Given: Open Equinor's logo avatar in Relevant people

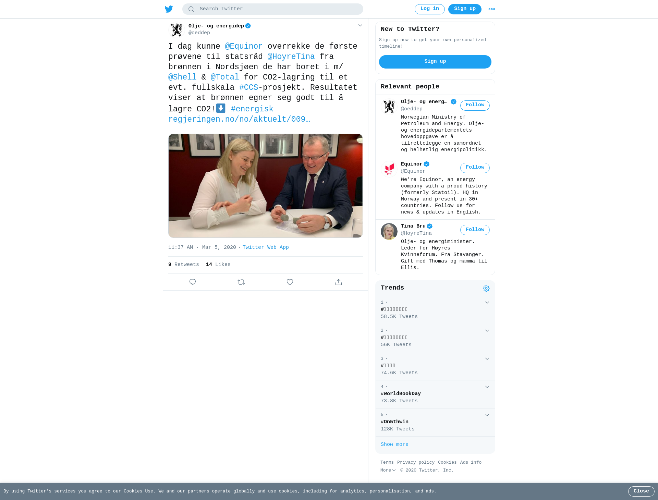Looking at the screenshot, I should point(389,169).
